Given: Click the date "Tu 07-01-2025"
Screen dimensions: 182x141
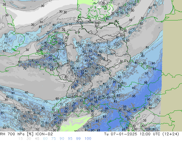Looking at the screenshot, I should click(x=121, y=134).
